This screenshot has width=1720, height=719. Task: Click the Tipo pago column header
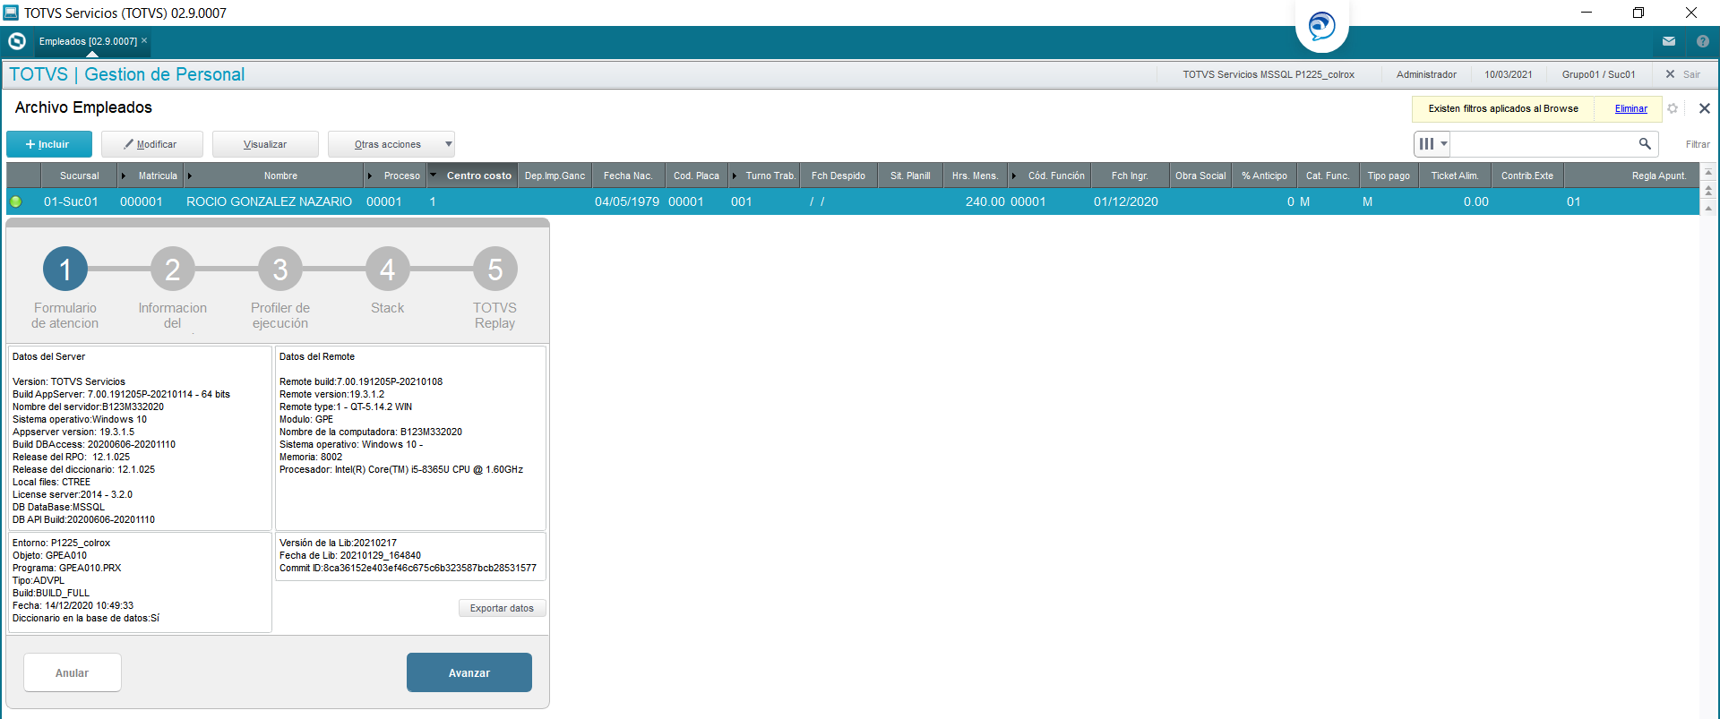pyautogui.click(x=1389, y=175)
